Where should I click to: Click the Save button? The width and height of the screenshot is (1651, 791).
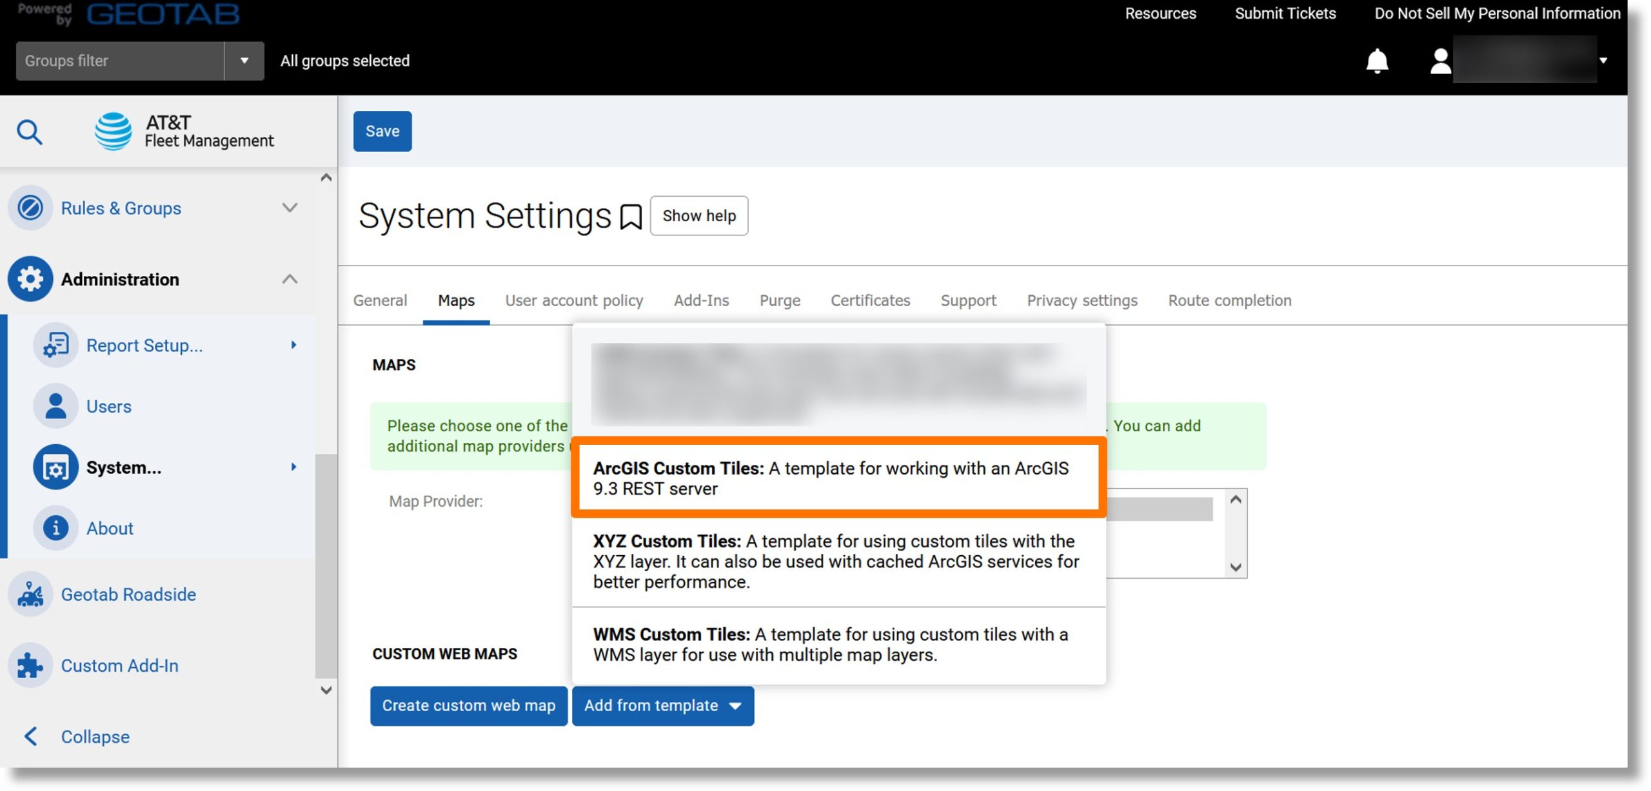tap(382, 132)
